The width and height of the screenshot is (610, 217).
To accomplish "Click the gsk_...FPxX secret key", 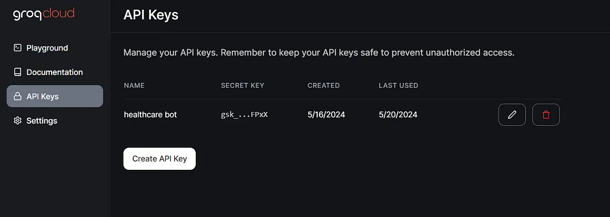I will [245, 115].
